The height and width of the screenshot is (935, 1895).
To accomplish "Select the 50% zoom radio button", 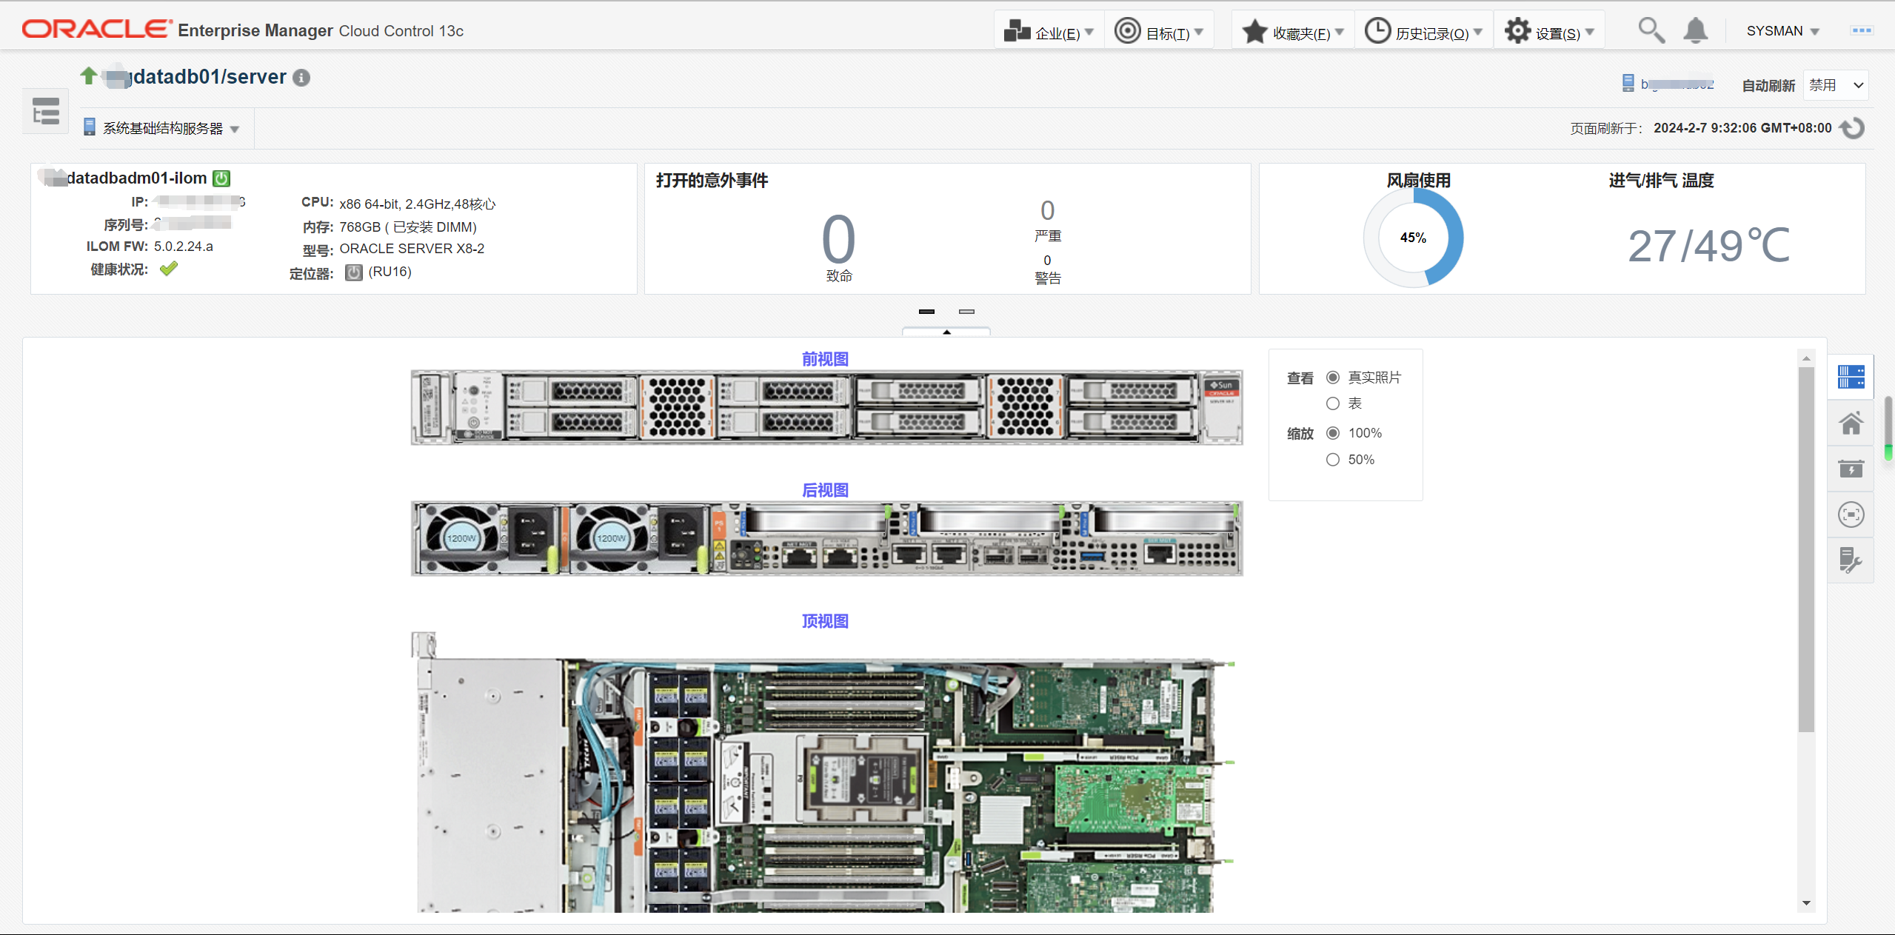I will (x=1333, y=460).
